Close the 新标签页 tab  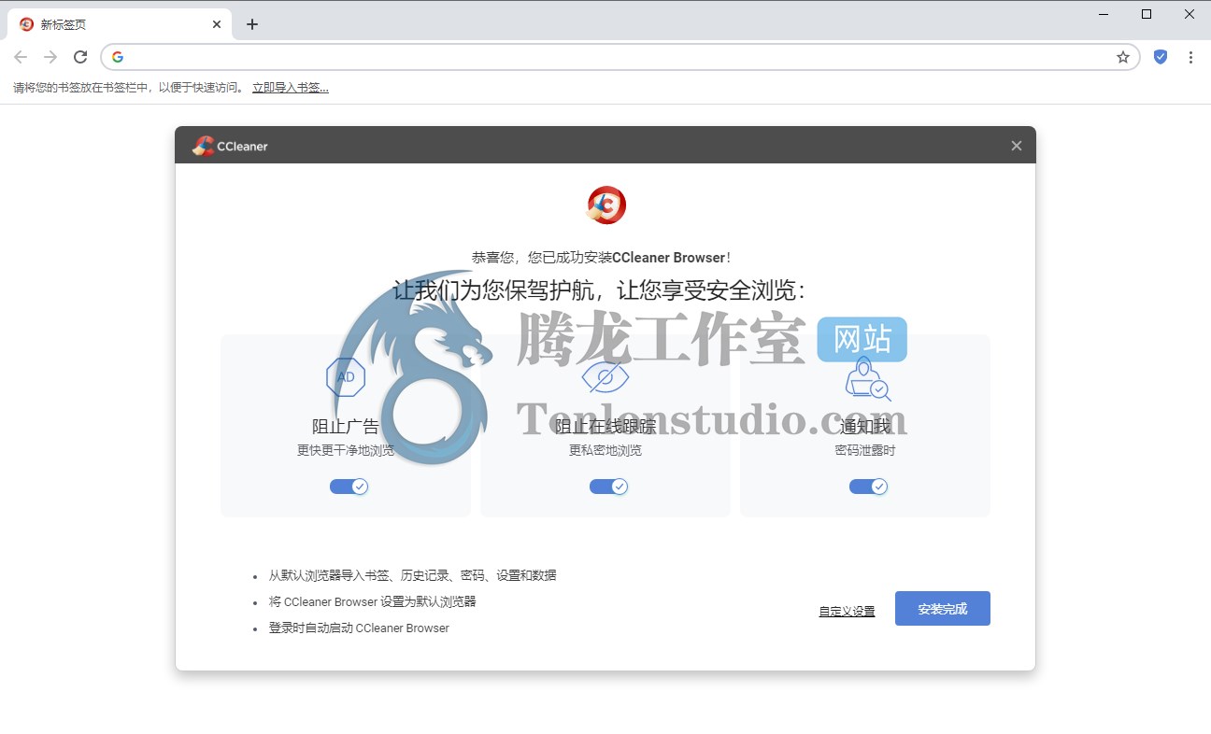217,24
